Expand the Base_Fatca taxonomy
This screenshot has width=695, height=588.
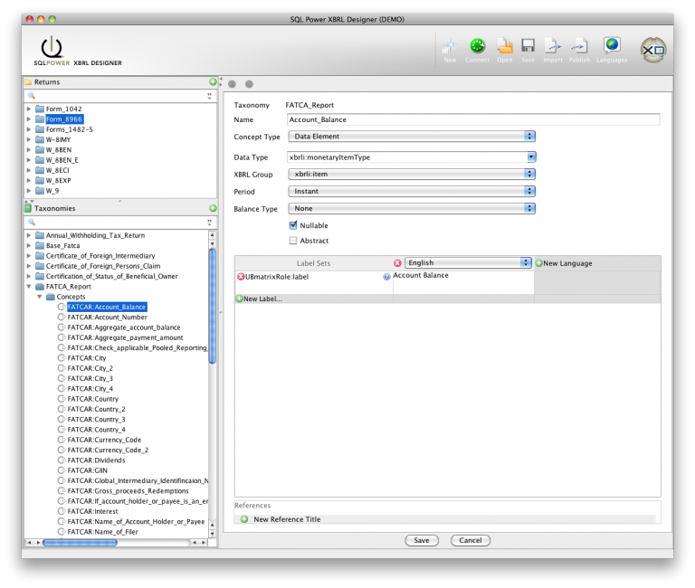coord(29,245)
